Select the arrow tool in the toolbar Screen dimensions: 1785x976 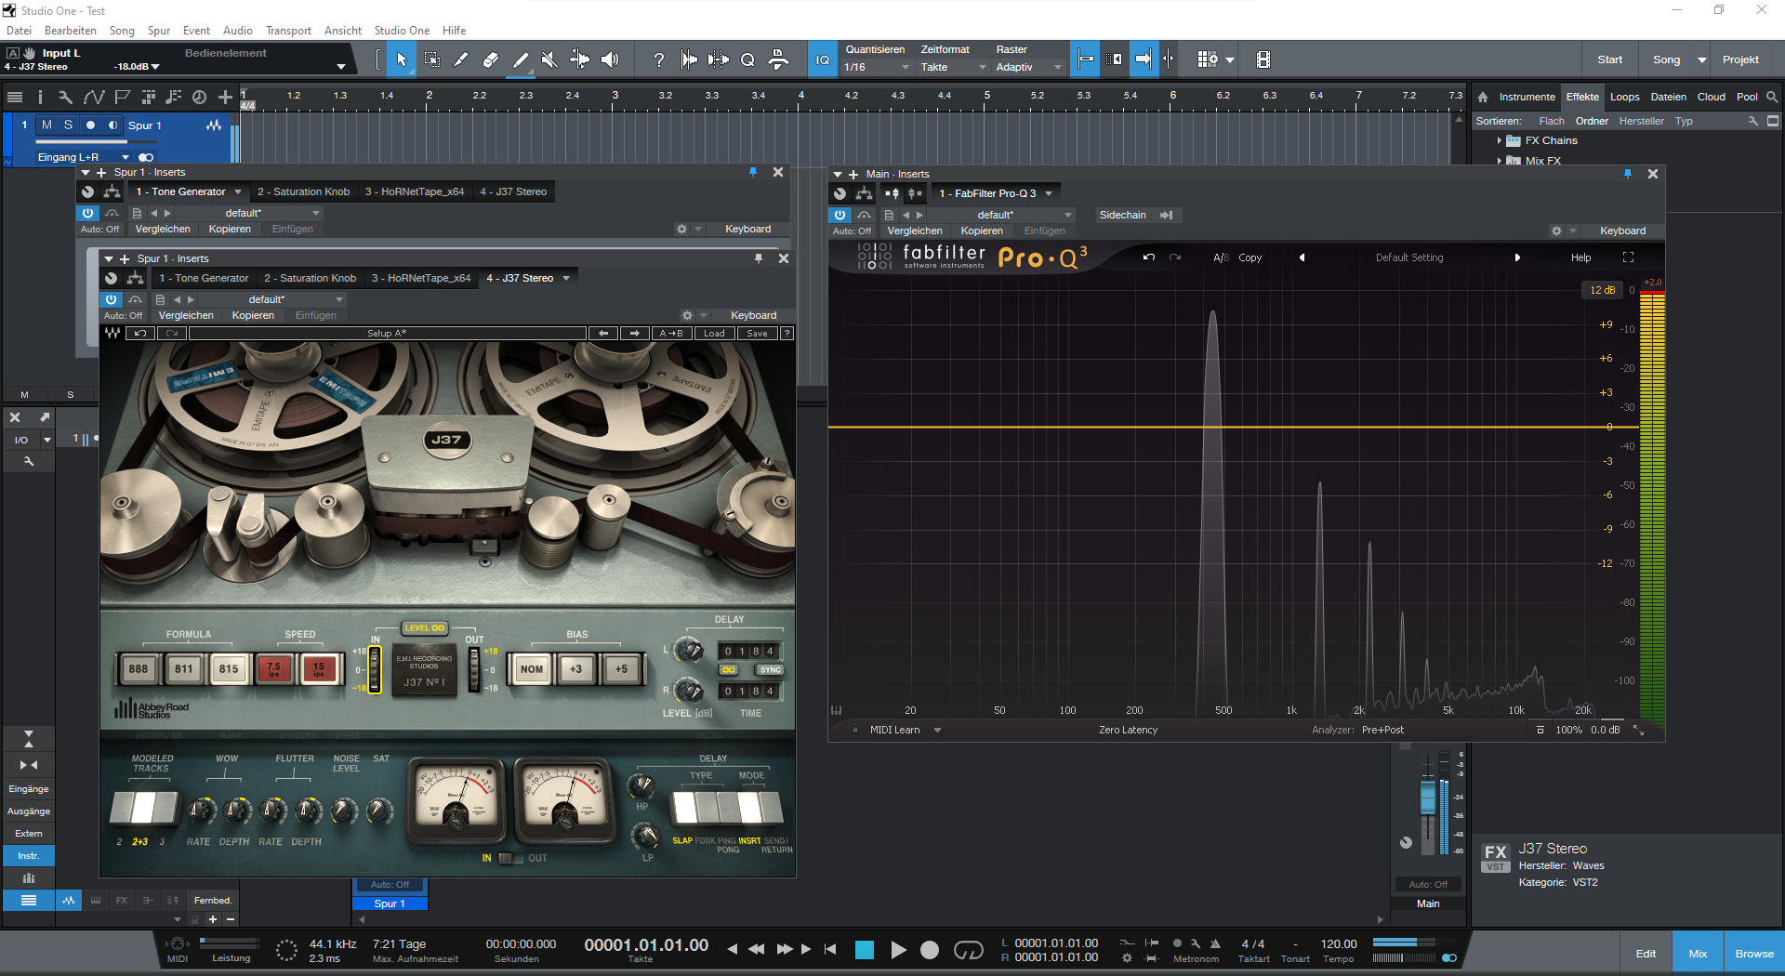click(402, 59)
